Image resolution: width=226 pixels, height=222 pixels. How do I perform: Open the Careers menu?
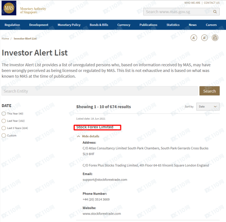pyautogui.click(x=211, y=25)
